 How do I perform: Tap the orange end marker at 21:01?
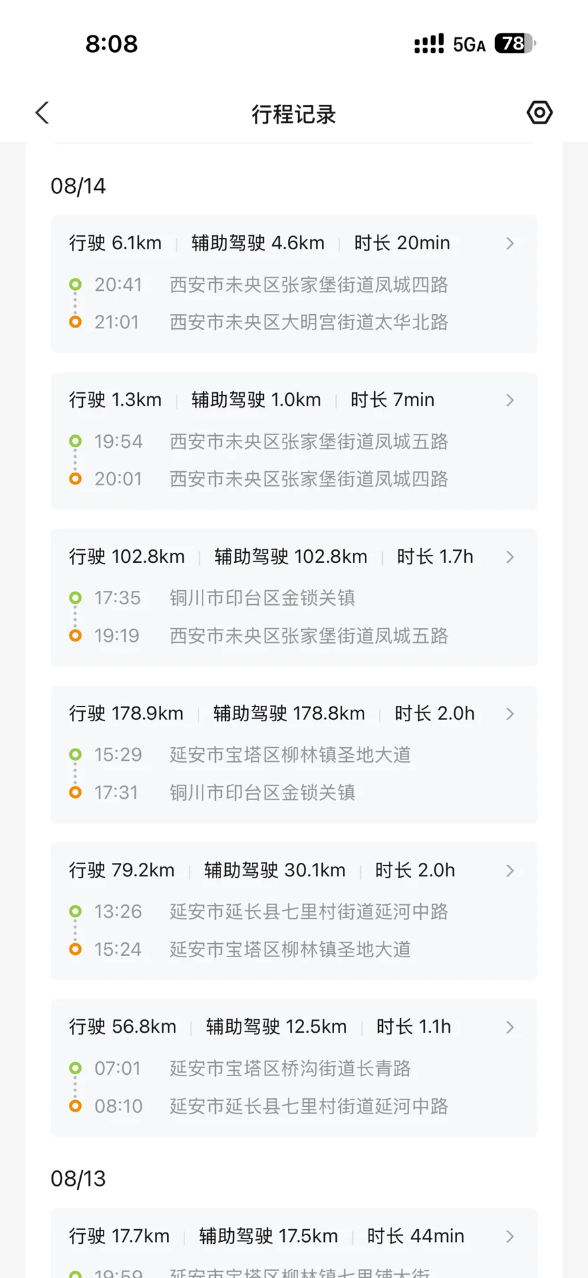[76, 322]
